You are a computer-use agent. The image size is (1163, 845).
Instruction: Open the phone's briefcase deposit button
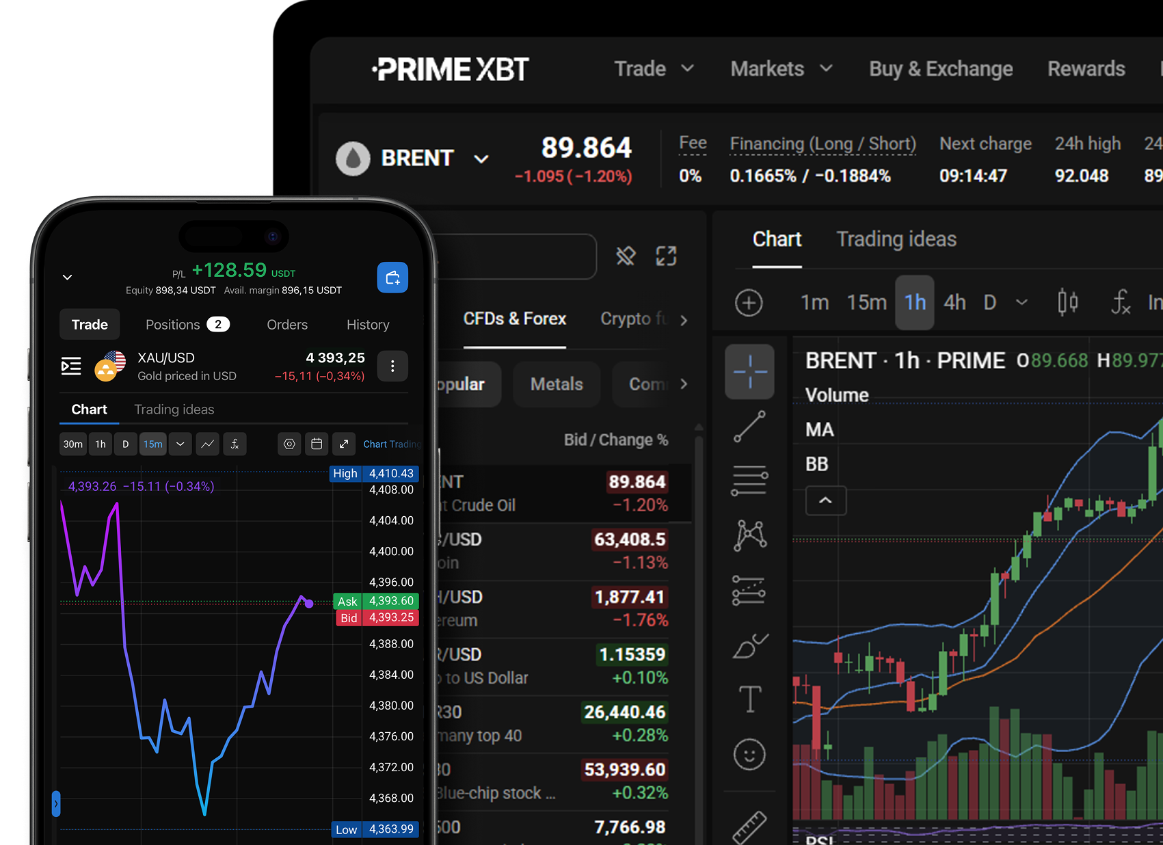392,278
